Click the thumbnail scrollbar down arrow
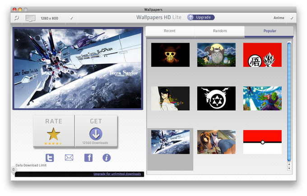This screenshot has width=307, height=196. [289, 168]
